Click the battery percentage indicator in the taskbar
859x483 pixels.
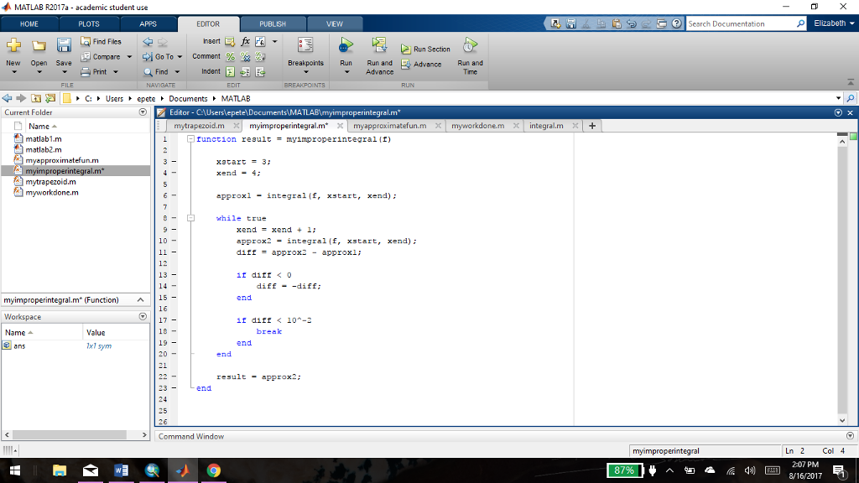[x=624, y=470]
